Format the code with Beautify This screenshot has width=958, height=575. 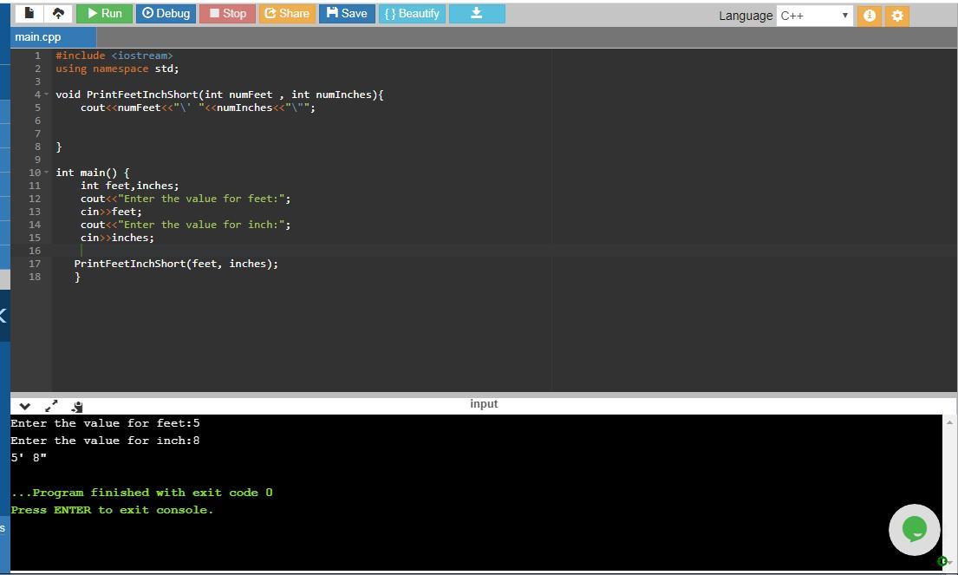412,13
